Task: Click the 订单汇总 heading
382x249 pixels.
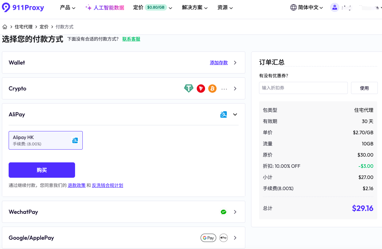Action: click(x=271, y=62)
